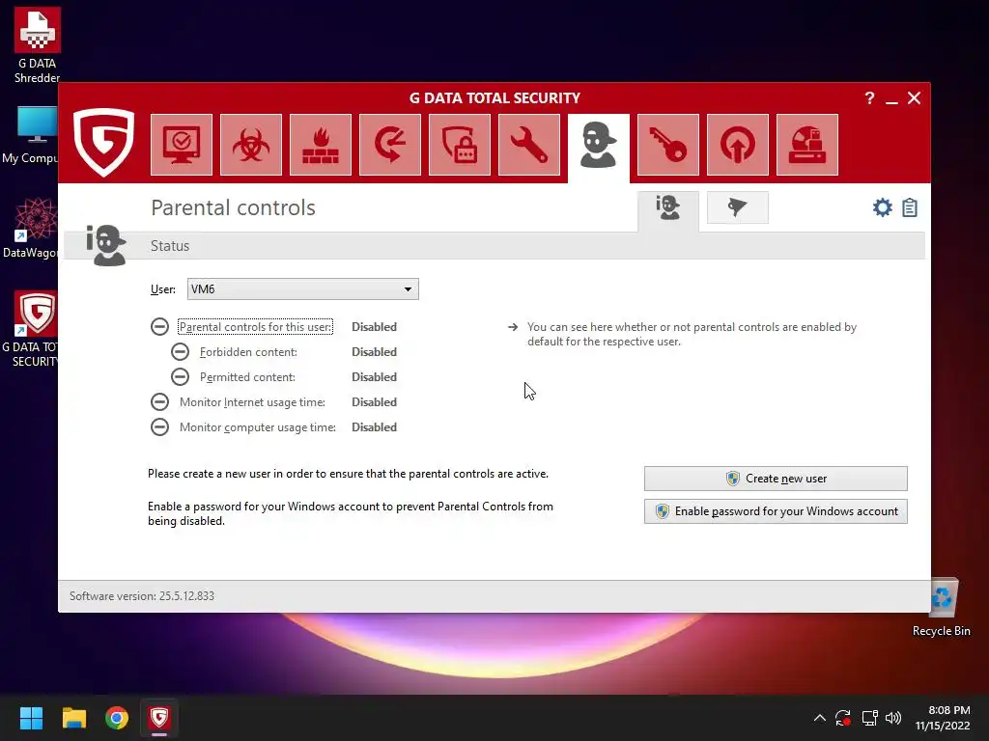This screenshot has width=989, height=741.
Task: Click the G DATA taskbar icon
Action: [x=159, y=718]
